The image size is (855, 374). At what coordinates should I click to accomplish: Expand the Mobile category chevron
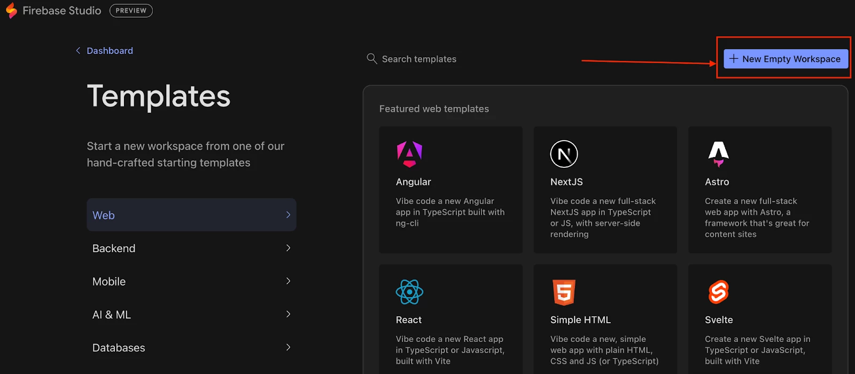288,281
